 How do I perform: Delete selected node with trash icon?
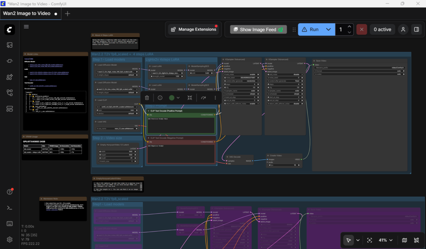[x=147, y=98]
